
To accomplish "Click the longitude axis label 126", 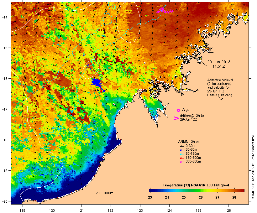I will coord(228,210).
